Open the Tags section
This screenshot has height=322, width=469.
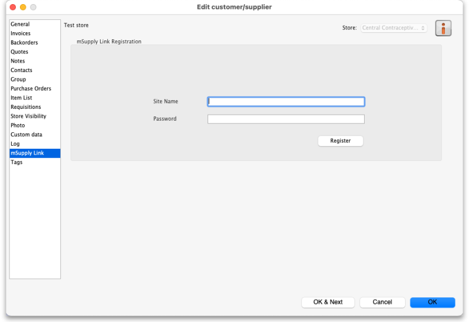point(16,162)
